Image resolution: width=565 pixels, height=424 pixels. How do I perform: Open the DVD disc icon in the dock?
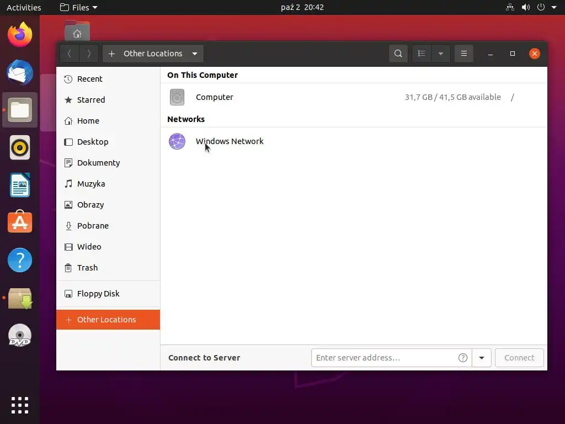point(20,335)
